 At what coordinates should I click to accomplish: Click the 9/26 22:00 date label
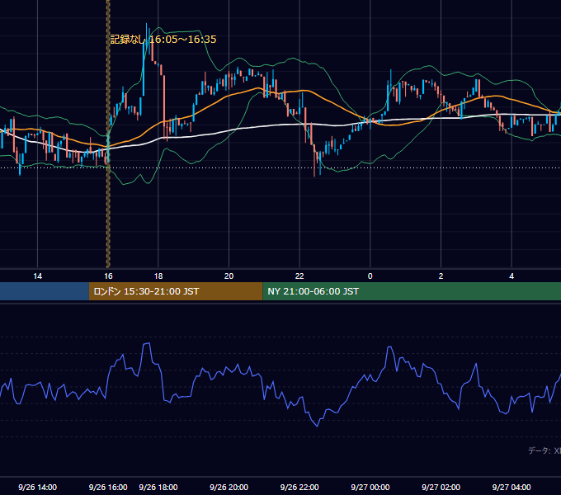[299, 487]
